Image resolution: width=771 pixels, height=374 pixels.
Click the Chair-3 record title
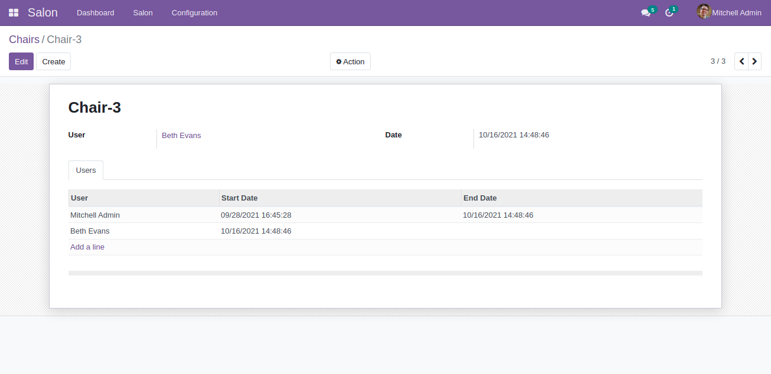coord(94,107)
